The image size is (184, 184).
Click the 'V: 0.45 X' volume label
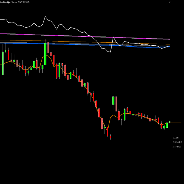(177, 142)
